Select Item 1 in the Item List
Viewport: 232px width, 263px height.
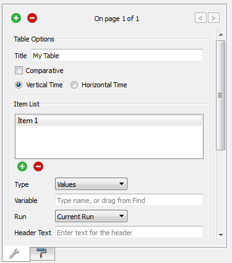pyautogui.click(x=109, y=121)
